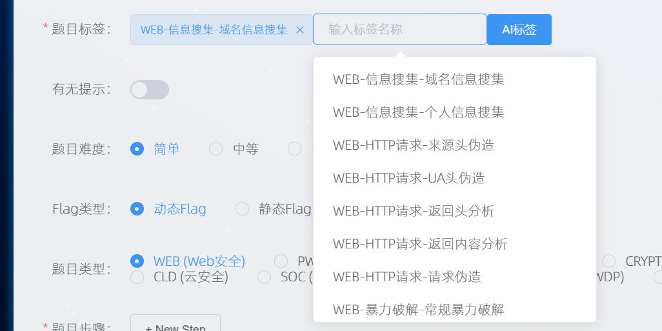This screenshot has height=331, width=662.
Task: Select 中等 difficulty radio button
Action: click(x=216, y=149)
